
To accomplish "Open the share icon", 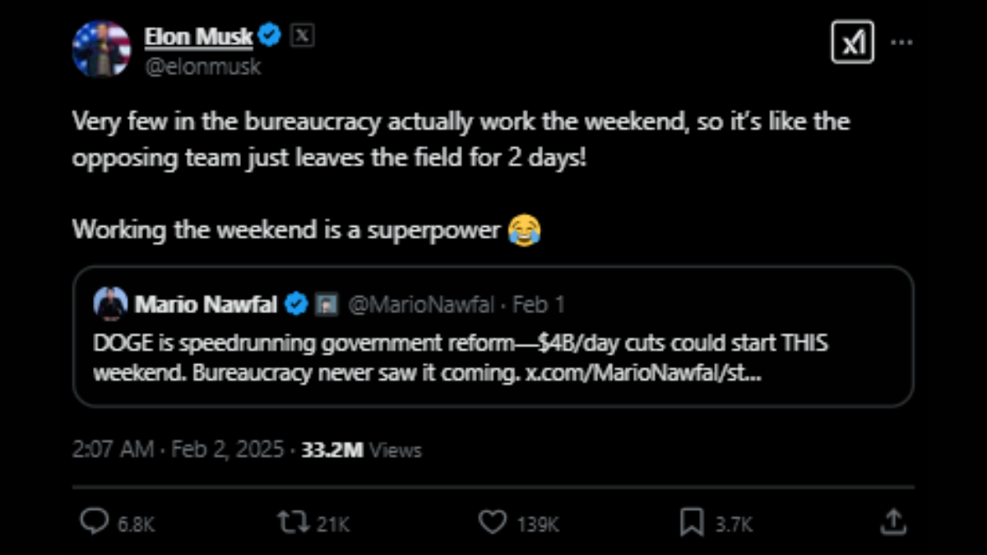I will click(896, 521).
